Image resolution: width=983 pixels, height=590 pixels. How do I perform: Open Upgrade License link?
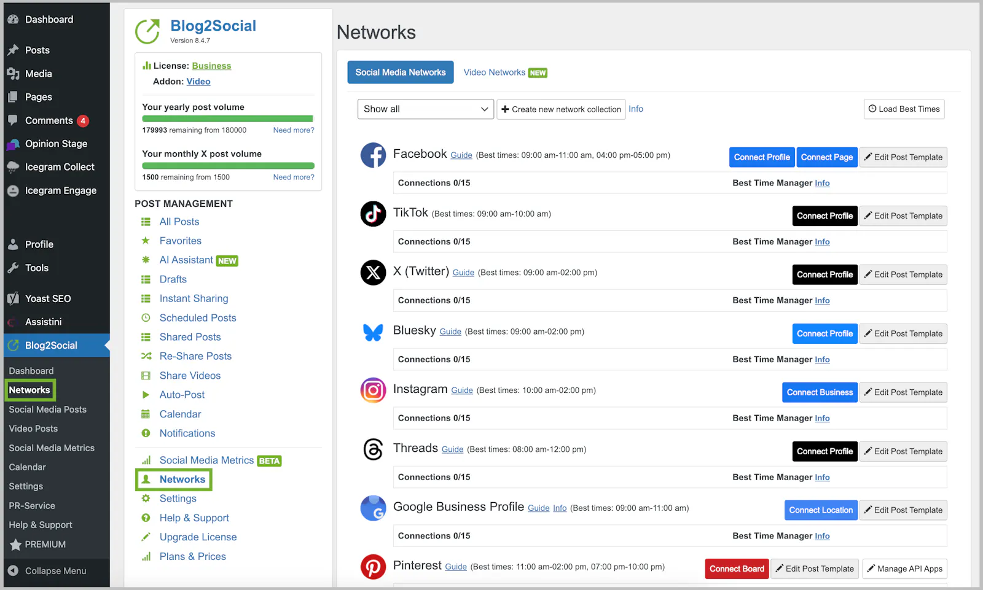click(198, 537)
